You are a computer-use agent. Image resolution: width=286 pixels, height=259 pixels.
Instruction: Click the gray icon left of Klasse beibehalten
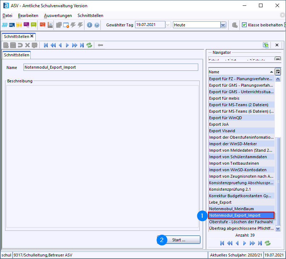click(x=235, y=25)
